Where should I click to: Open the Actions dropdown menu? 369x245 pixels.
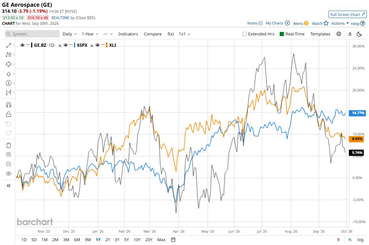[x=340, y=23]
